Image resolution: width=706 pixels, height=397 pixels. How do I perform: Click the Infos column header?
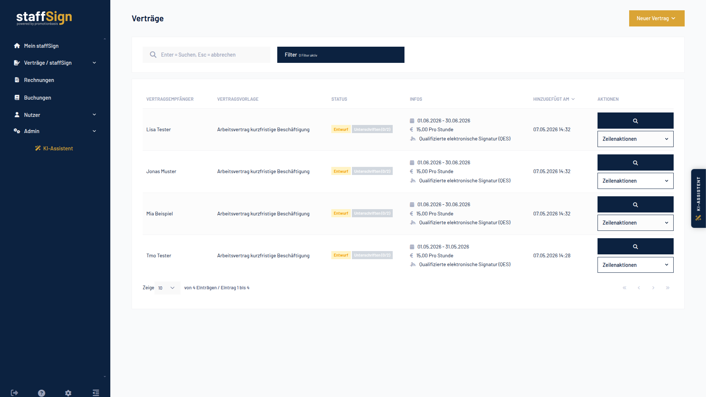point(416,99)
